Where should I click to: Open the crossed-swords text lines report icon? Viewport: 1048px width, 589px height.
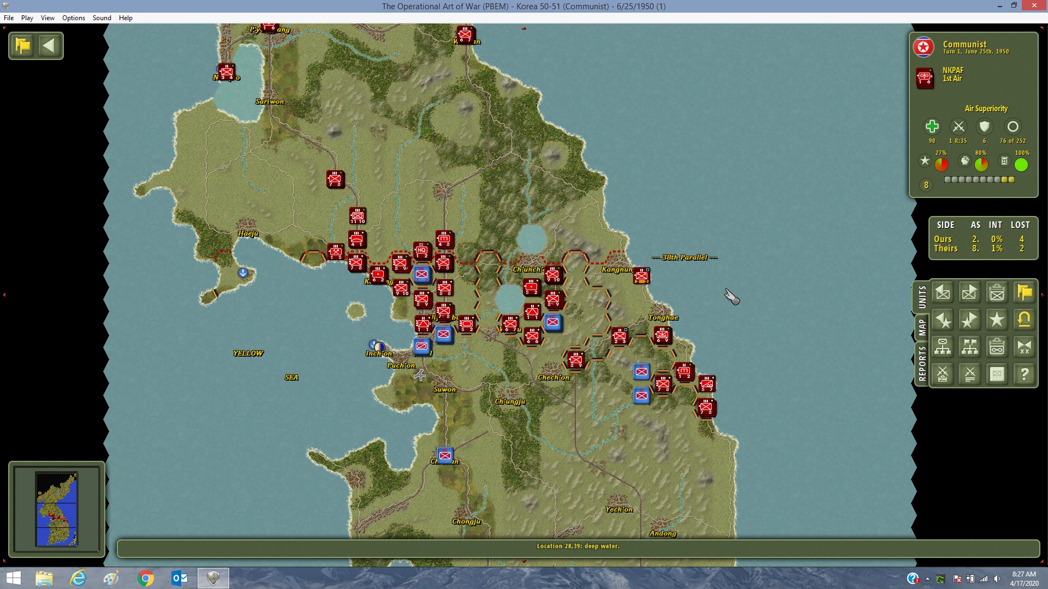point(969,374)
